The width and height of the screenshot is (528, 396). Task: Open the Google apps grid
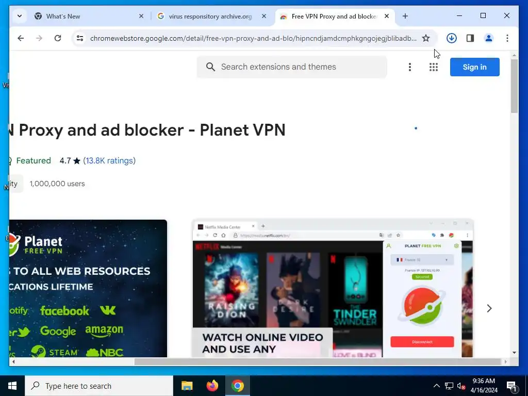click(x=433, y=67)
